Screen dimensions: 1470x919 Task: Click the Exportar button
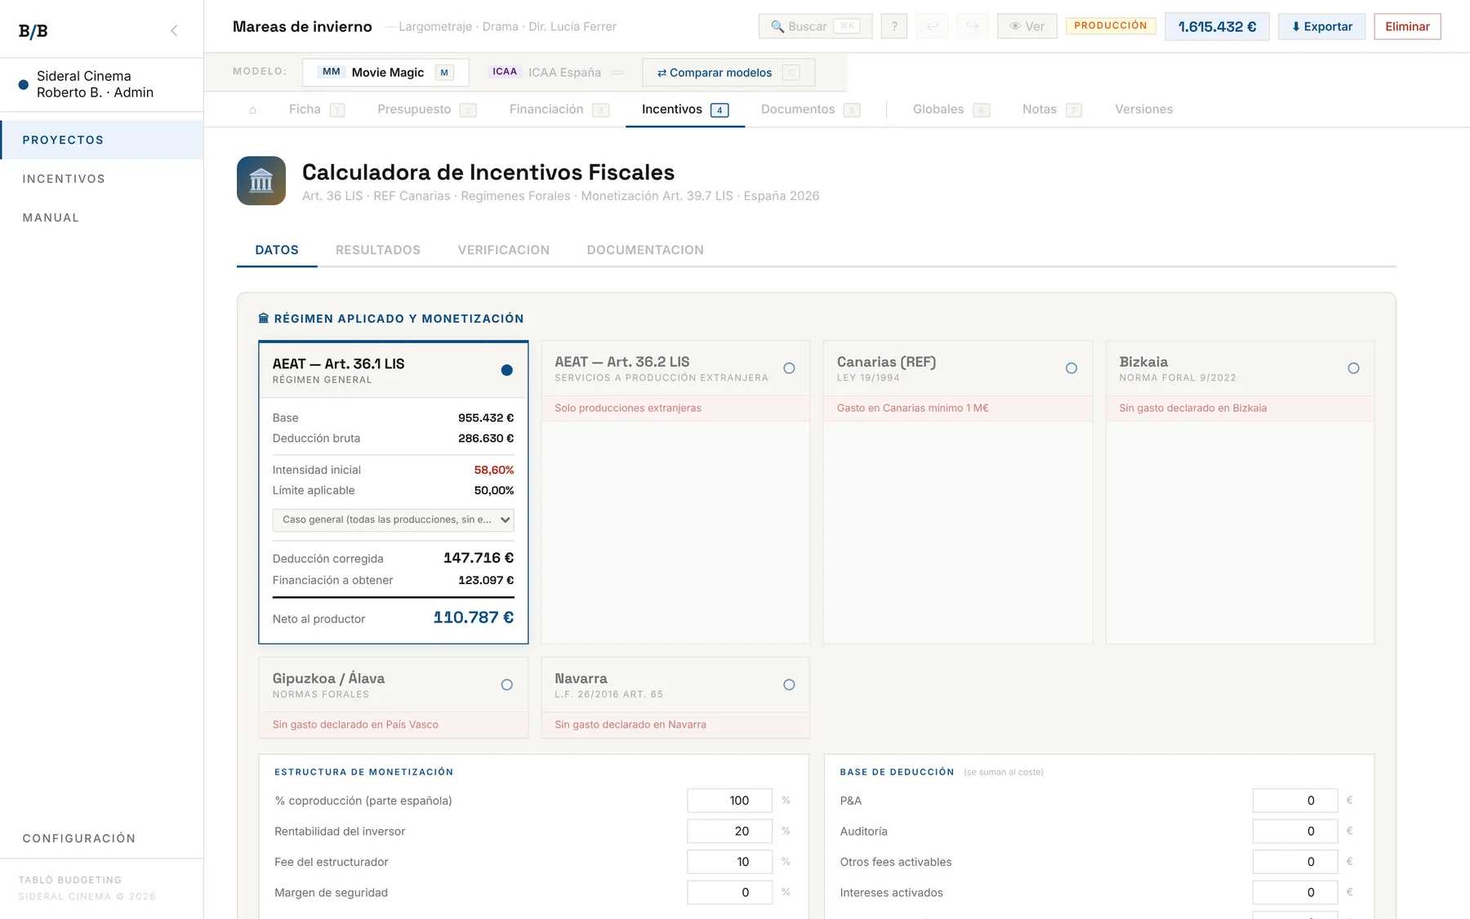1321,26
